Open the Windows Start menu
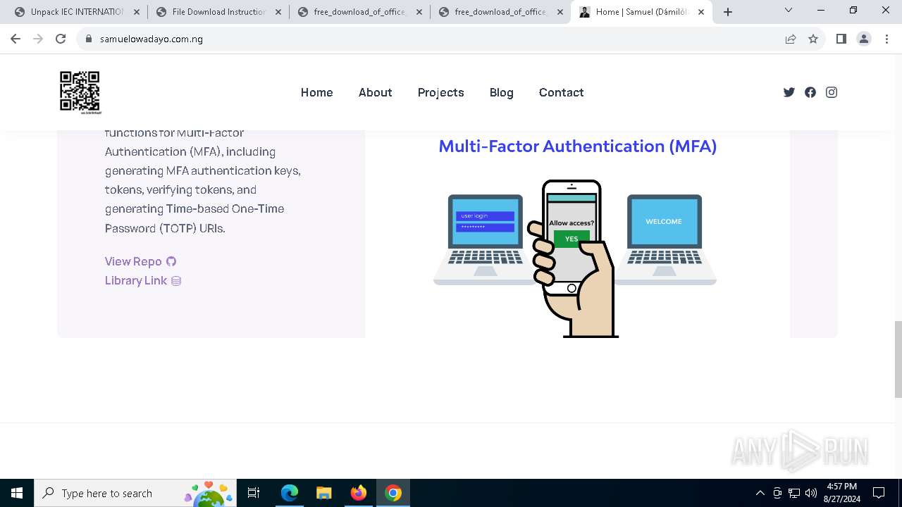Screen dimensions: 902x507 [x=17, y=493]
